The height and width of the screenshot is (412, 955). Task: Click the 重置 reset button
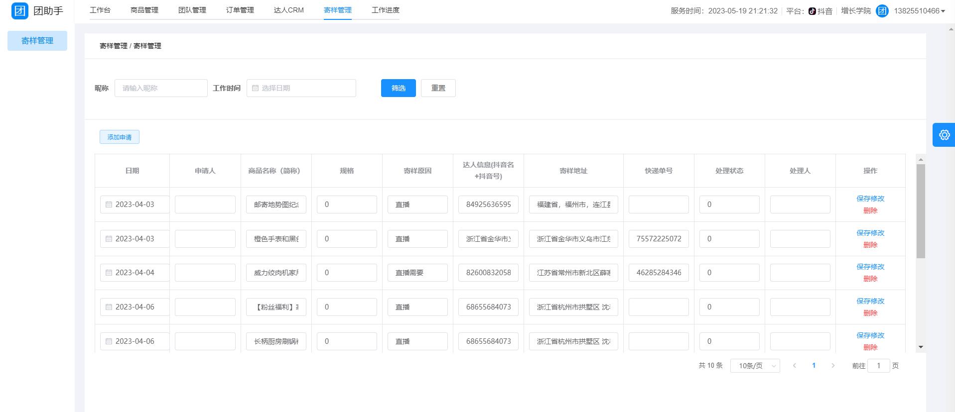(438, 88)
